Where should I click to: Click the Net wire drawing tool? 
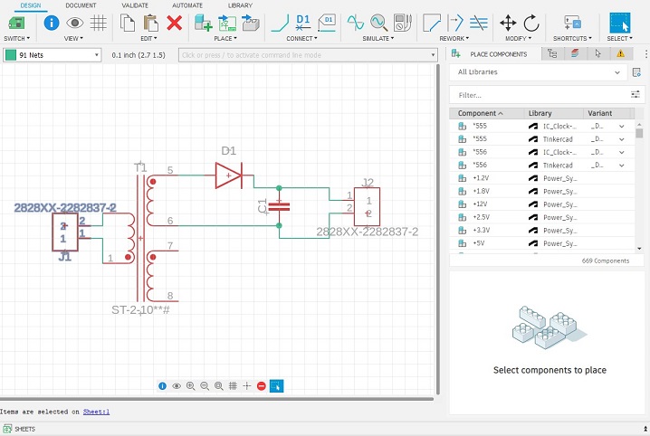pos(281,23)
